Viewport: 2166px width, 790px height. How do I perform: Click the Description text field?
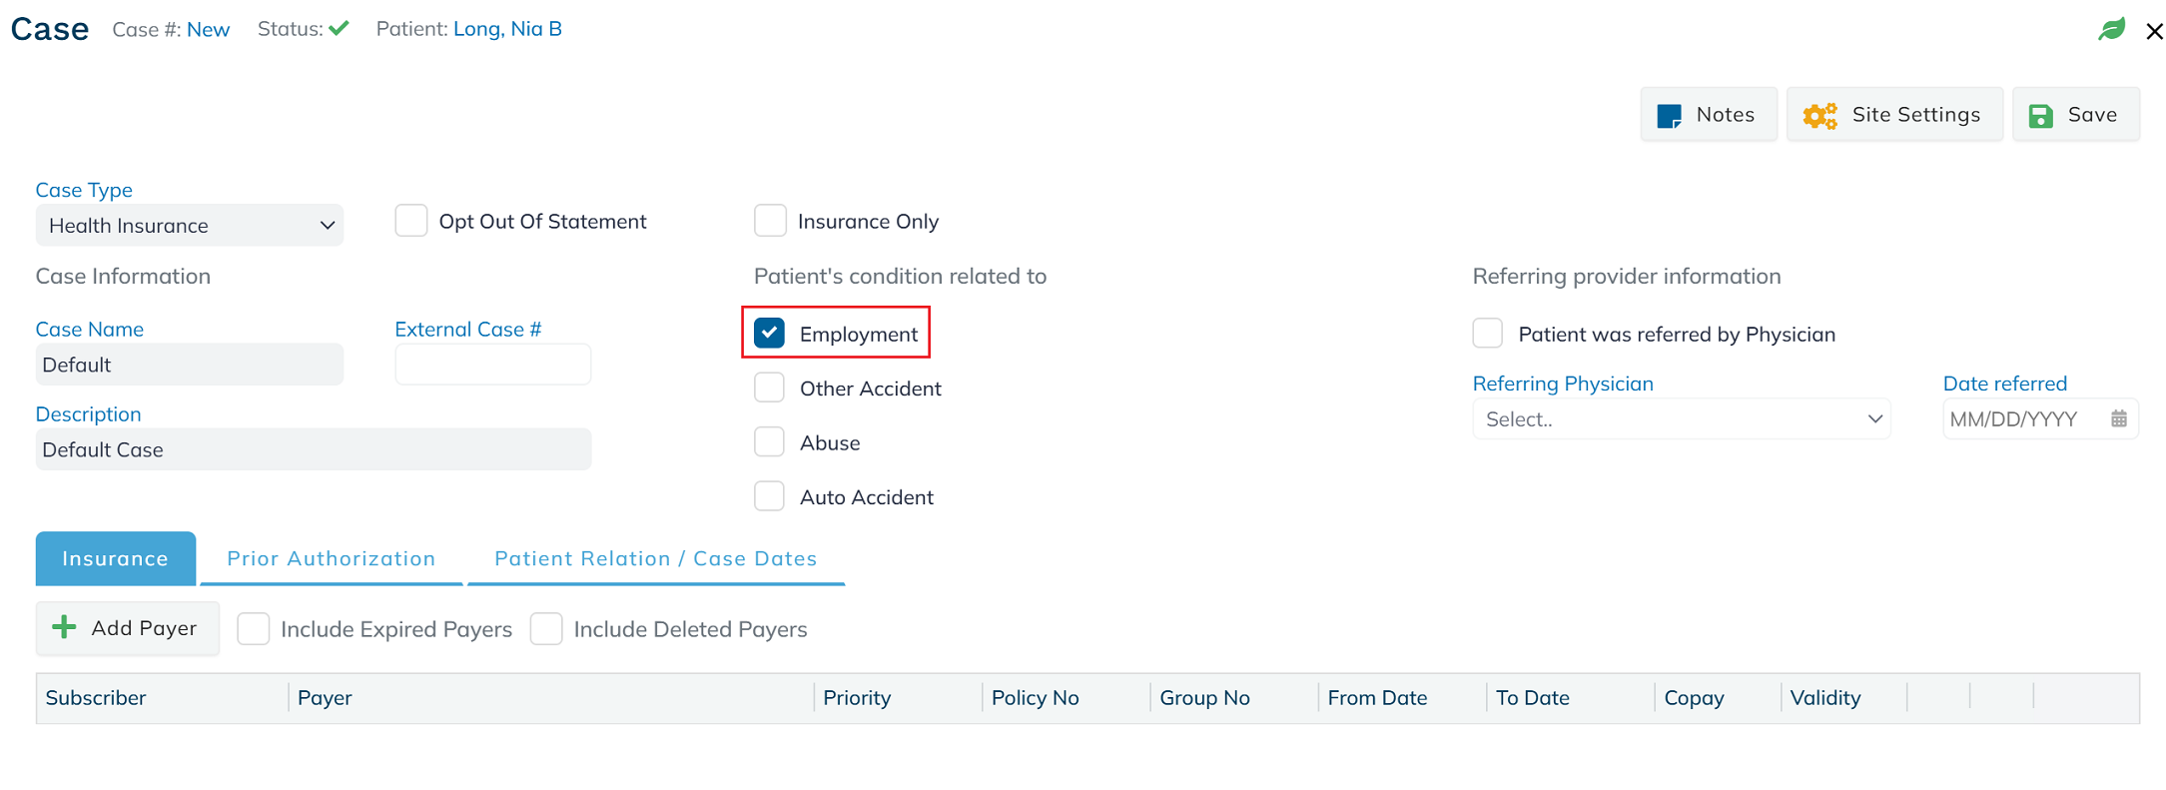[314, 449]
